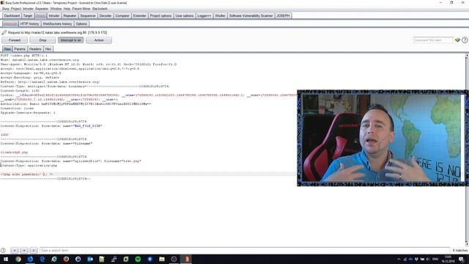
Task: Select the Raw request view tab
Action: point(7,49)
